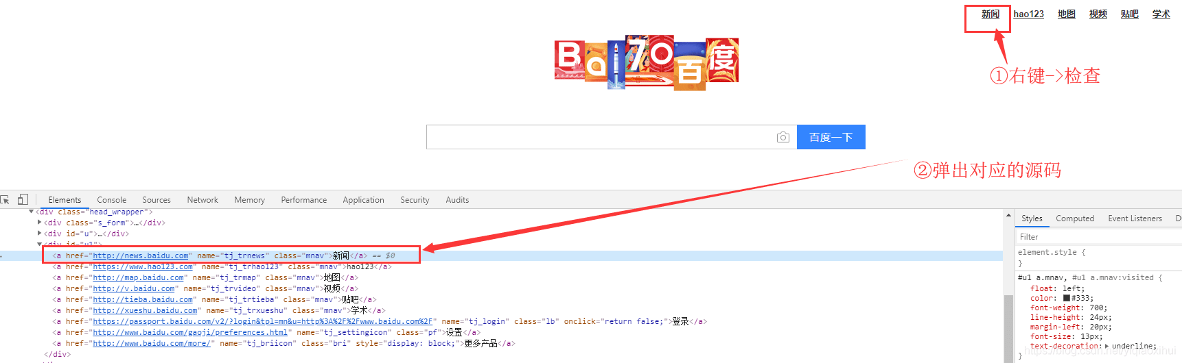Click the #333 color swatch in Styles
The width and height of the screenshot is (1182, 363).
[x=1067, y=298]
